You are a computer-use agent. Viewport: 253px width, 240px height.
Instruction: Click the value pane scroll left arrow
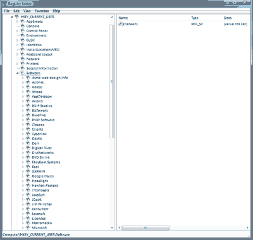(120, 228)
